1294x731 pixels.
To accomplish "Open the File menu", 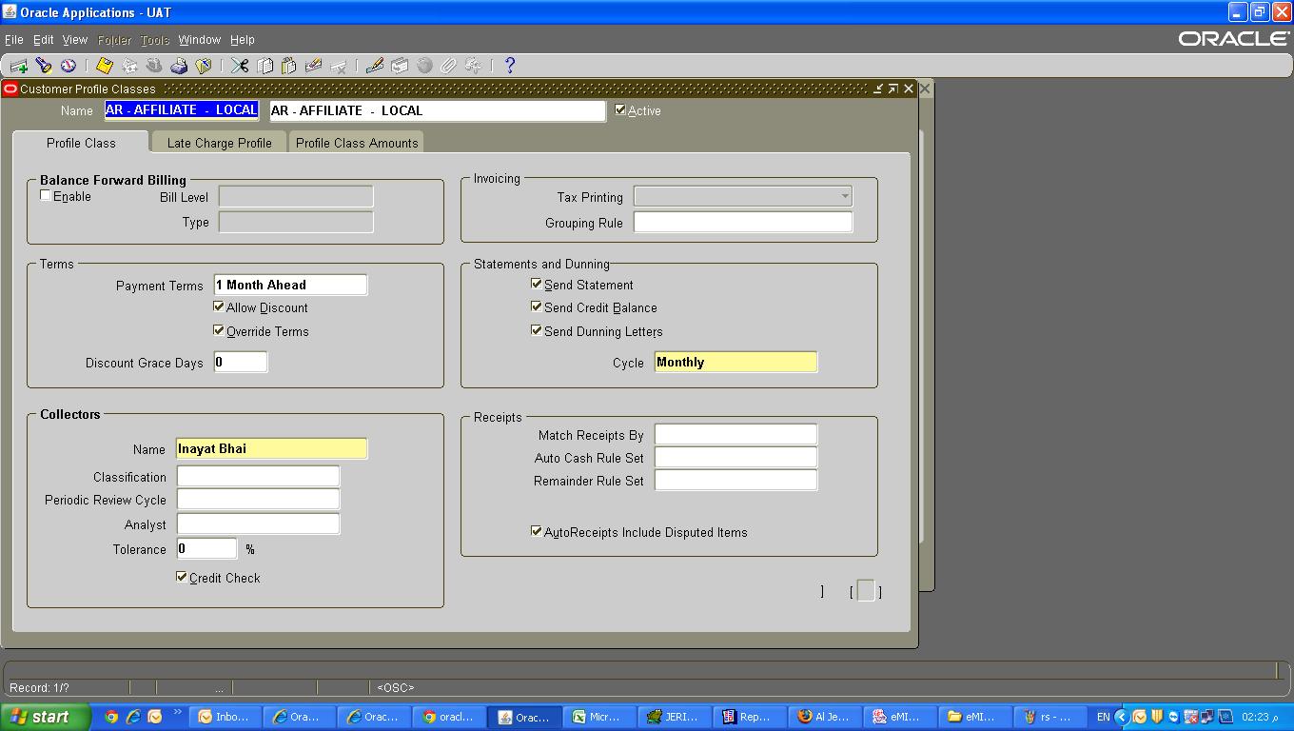I will click(x=14, y=40).
